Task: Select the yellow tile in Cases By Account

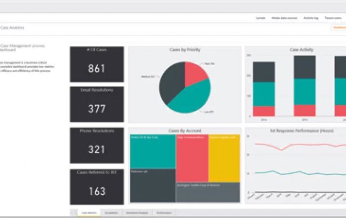Action: coord(224,157)
